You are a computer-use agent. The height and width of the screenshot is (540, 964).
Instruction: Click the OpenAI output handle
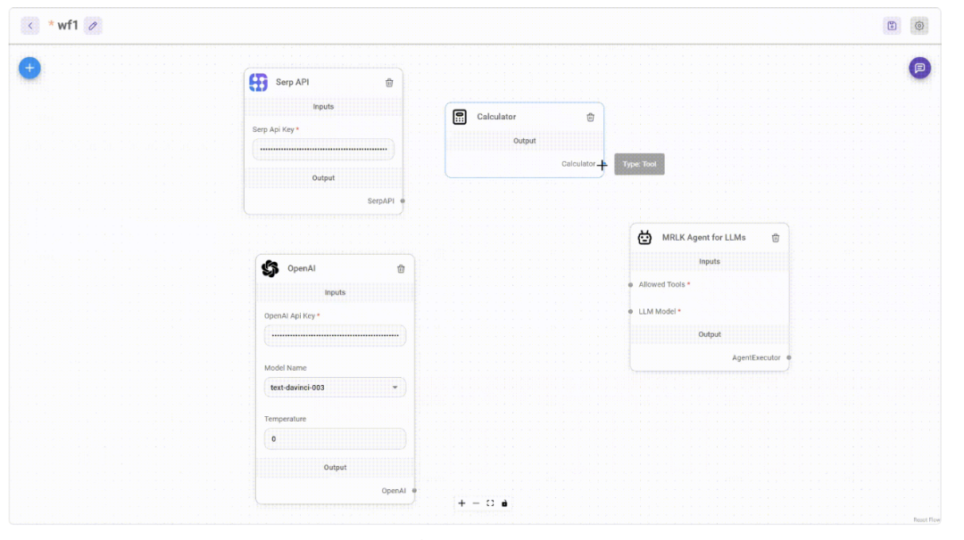(414, 490)
